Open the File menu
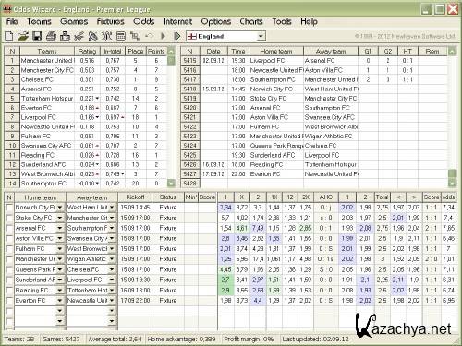 (x=12, y=22)
